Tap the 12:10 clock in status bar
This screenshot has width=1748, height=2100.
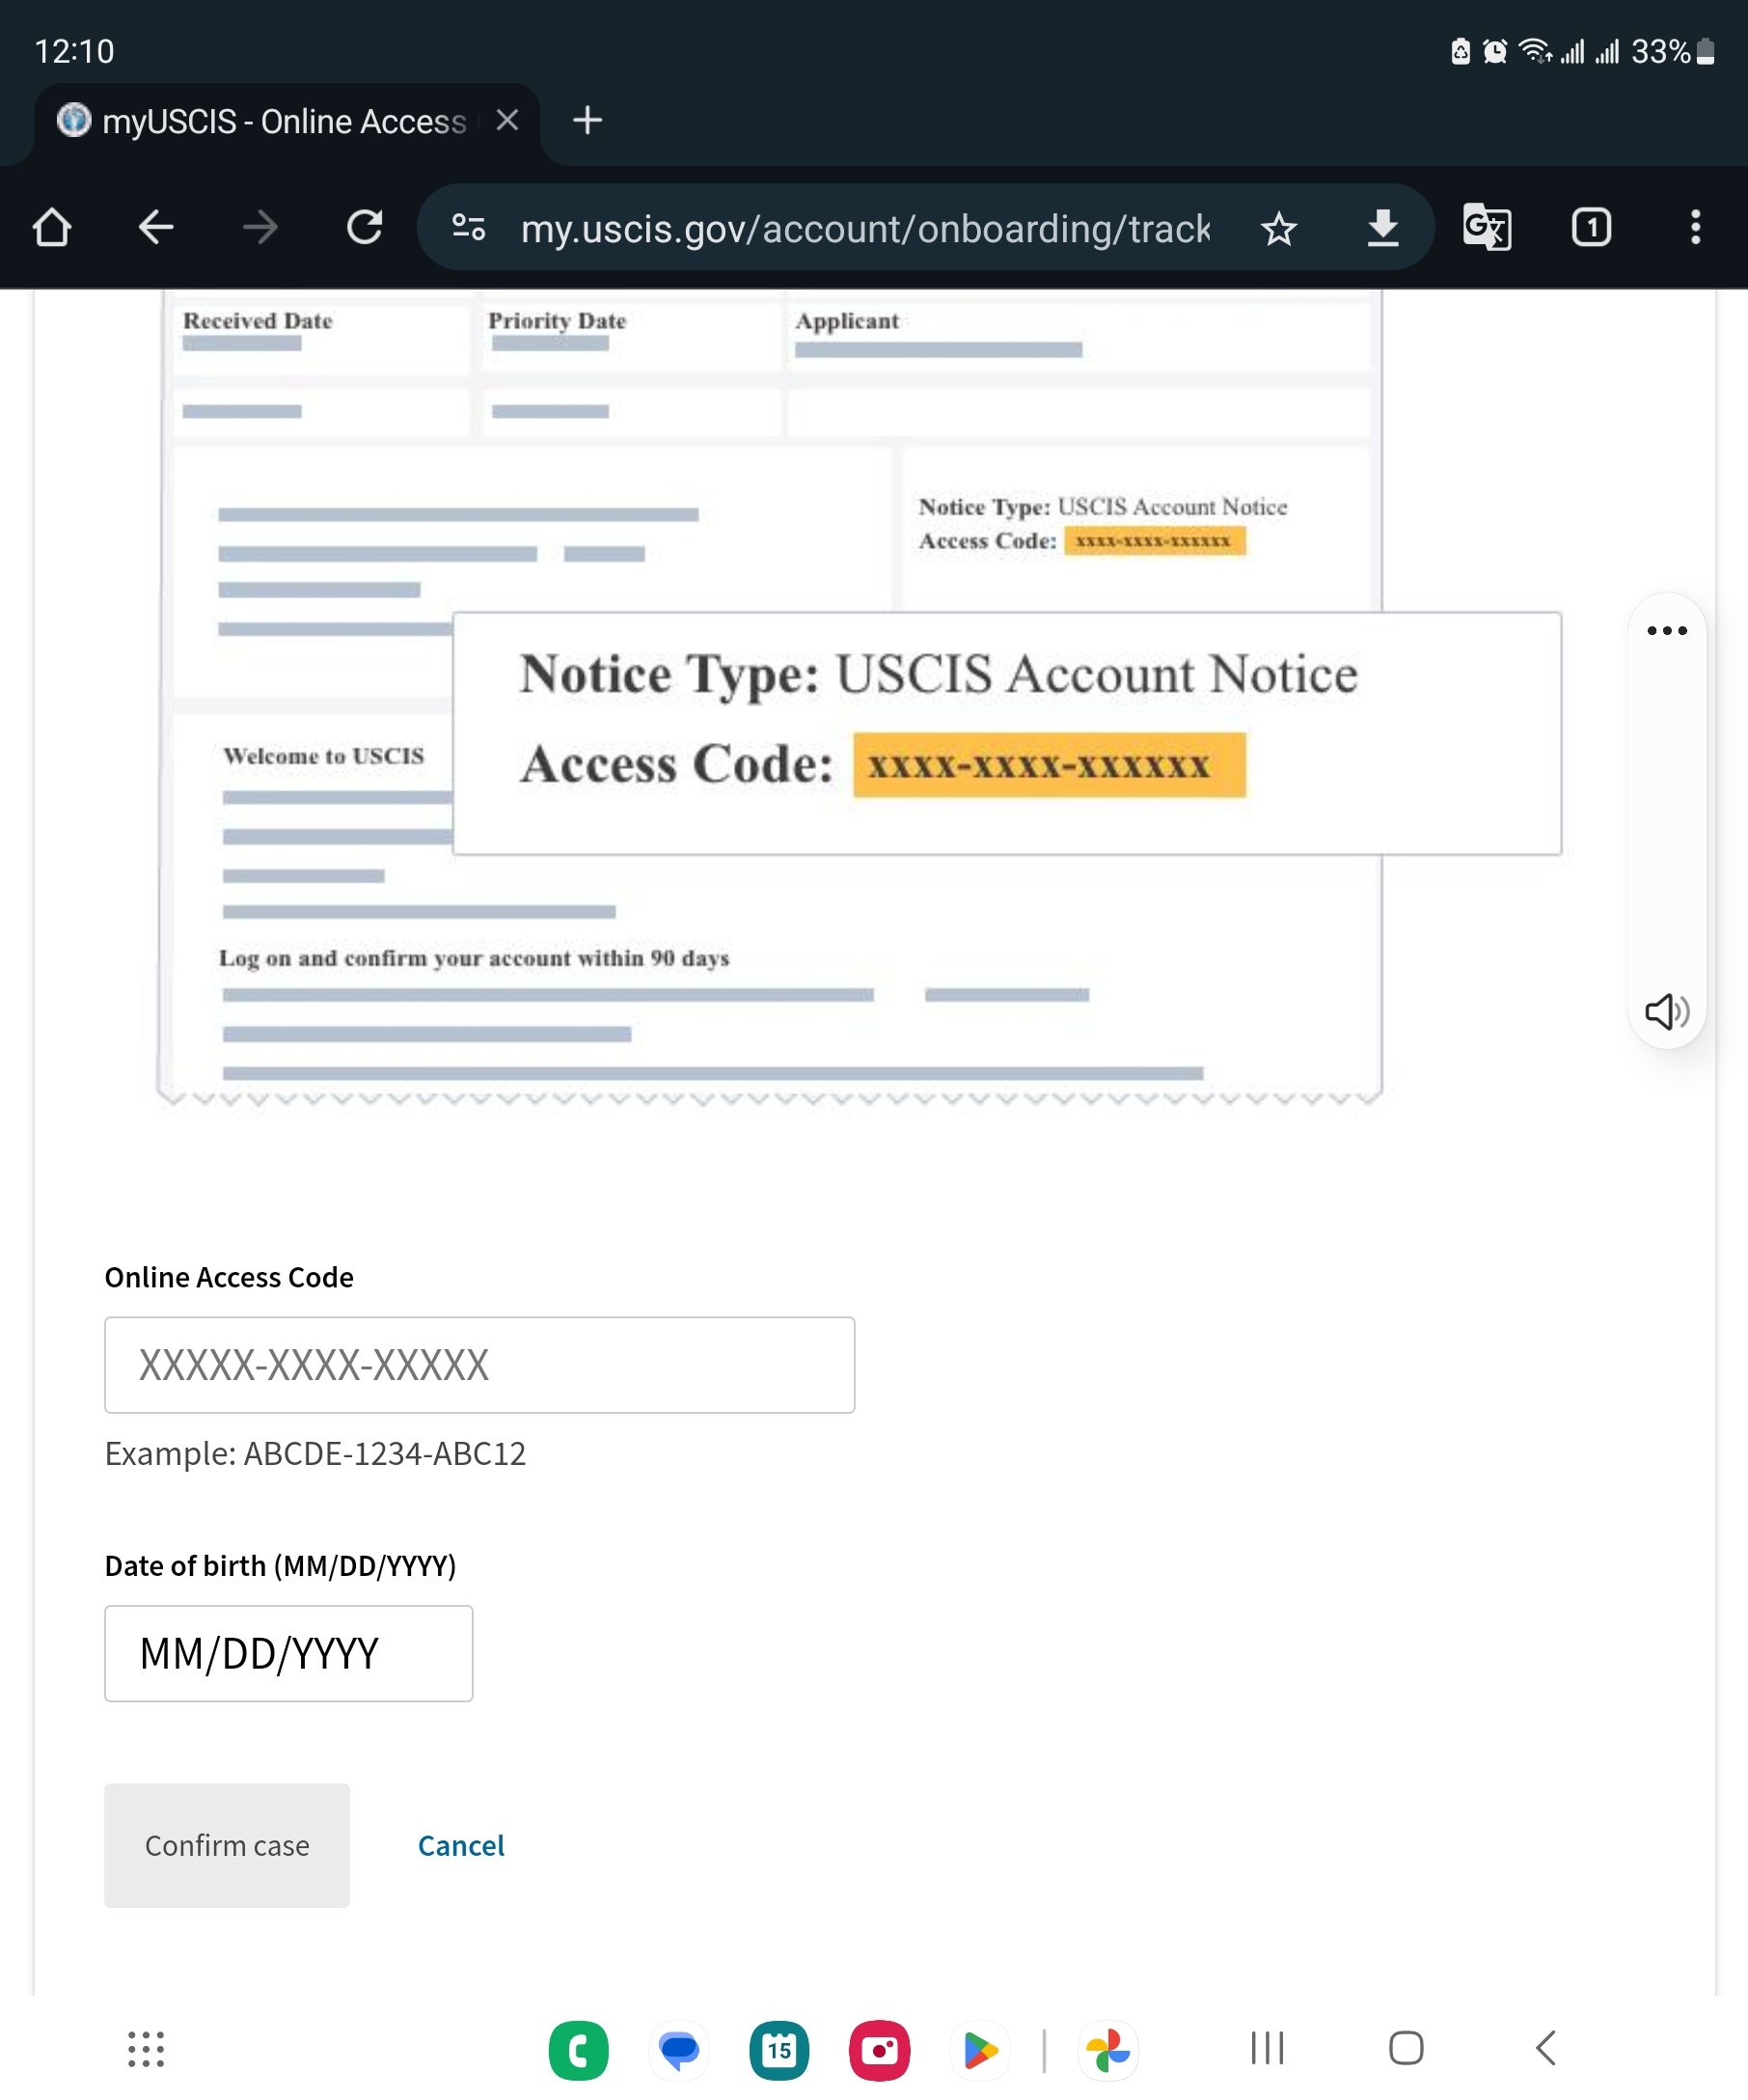75,51
